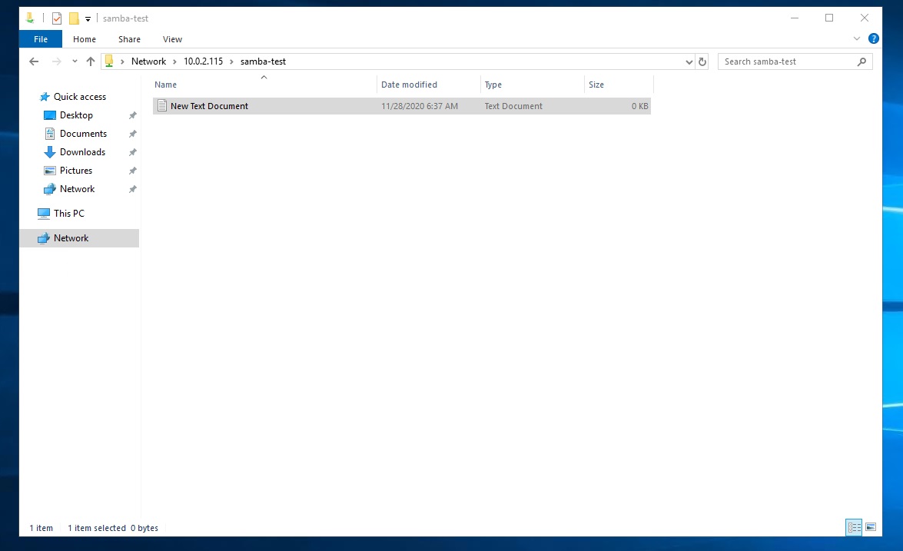Image resolution: width=903 pixels, height=551 pixels.
Task: Click the pin icon next to Pictures
Action: pyautogui.click(x=132, y=171)
